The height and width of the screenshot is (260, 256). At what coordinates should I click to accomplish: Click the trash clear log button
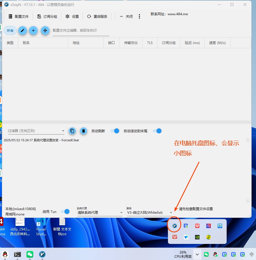coord(84,131)
